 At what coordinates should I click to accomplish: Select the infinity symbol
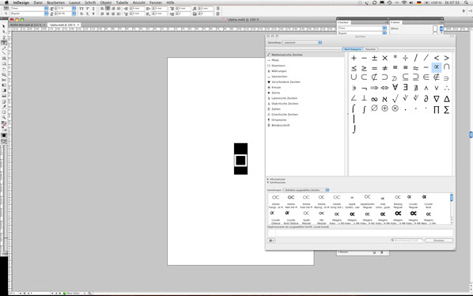pyautogui.click(x=374, y=99)
